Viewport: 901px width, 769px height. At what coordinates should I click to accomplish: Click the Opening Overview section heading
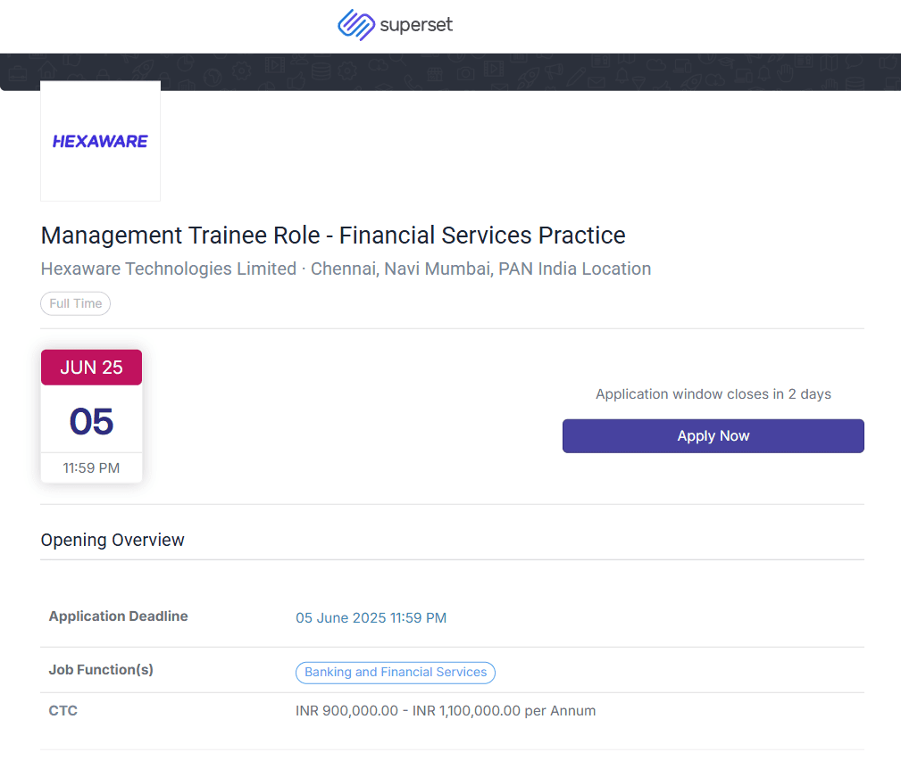click(113, 540)
